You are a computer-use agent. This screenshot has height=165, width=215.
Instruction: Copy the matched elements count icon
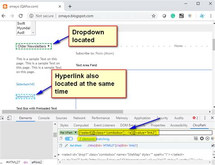(x=61, y=139)
